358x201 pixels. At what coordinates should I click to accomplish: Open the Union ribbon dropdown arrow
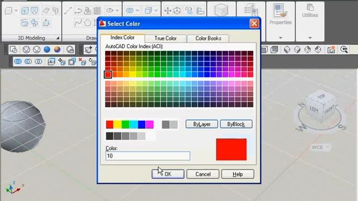pyautogui.click(x=137, y=11)
